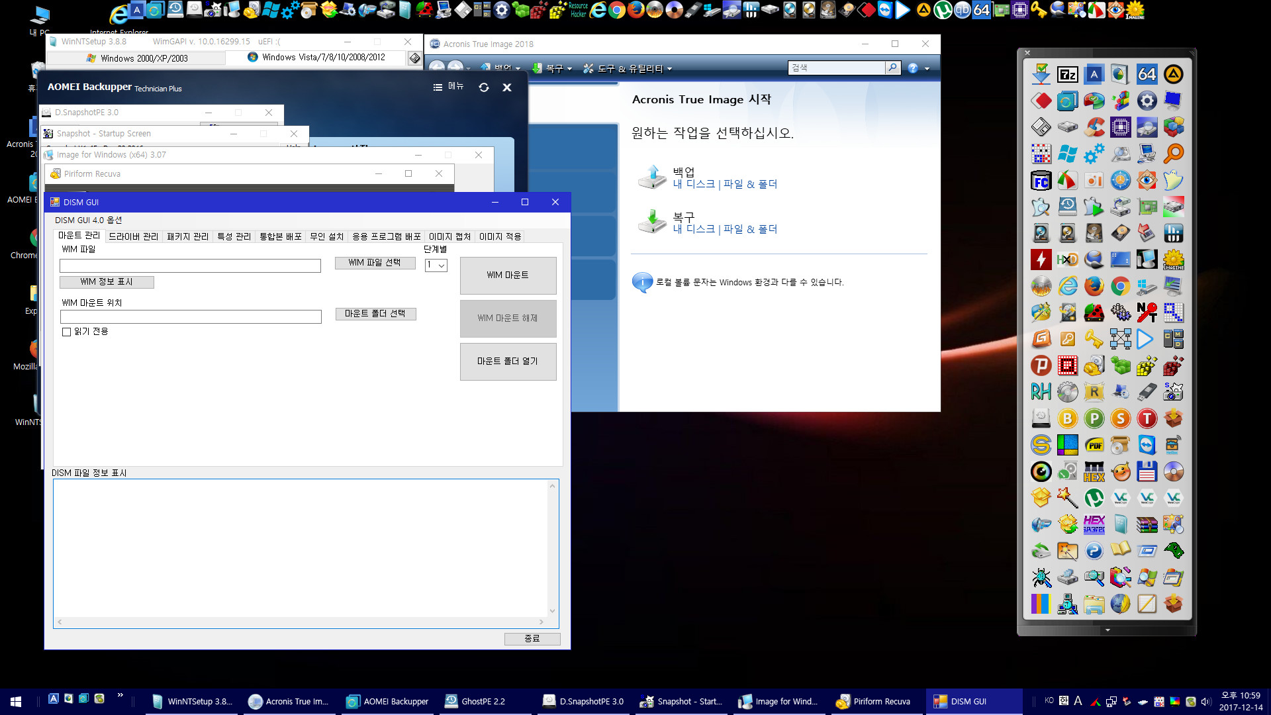Launch Chrome from the dock panel
This screenshot has height=715, width=1271.
coord(1120,286)
